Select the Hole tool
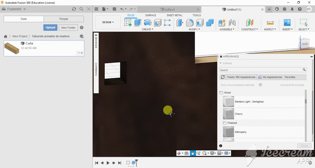315x168 pixels. coord(157,23)
